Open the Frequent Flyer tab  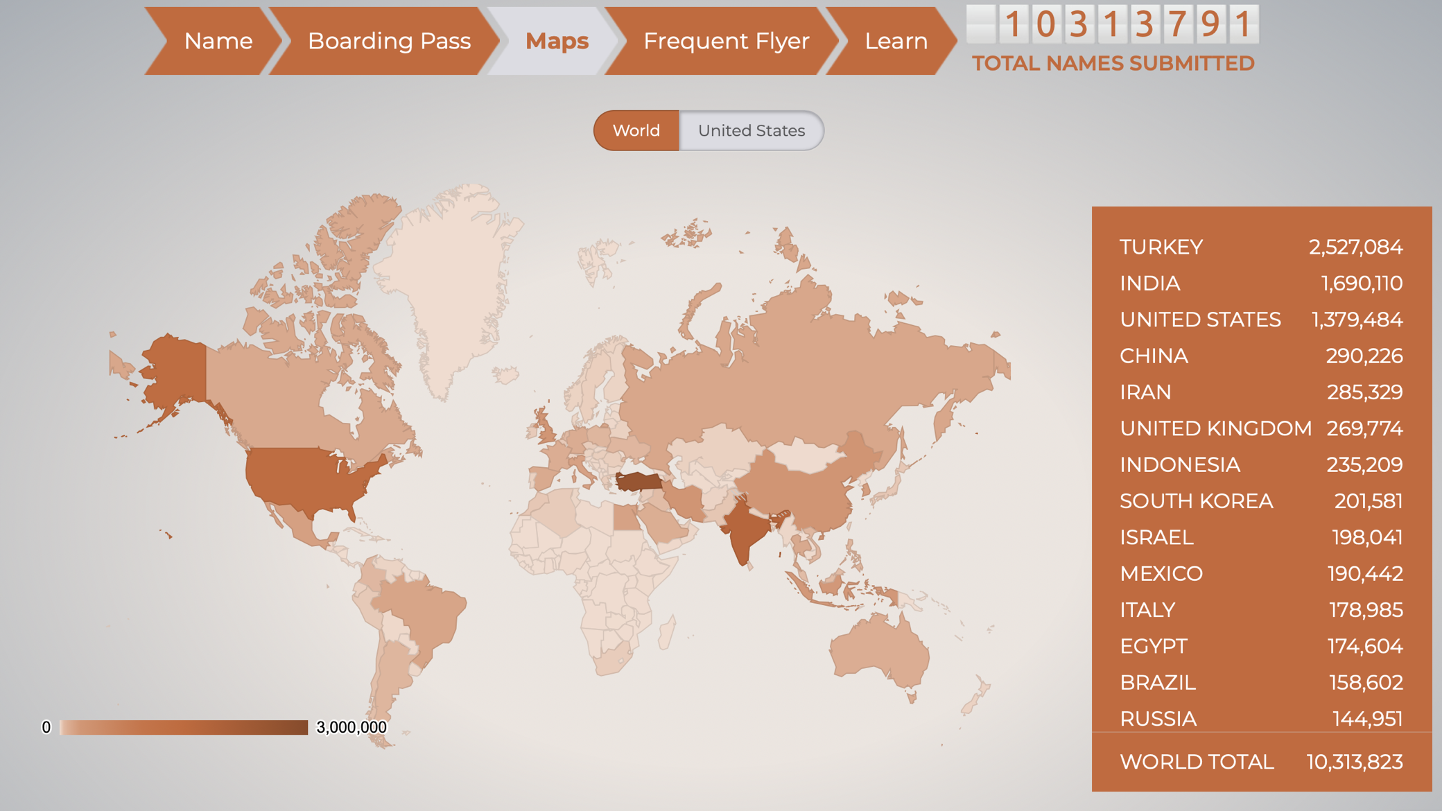[726, 41]
